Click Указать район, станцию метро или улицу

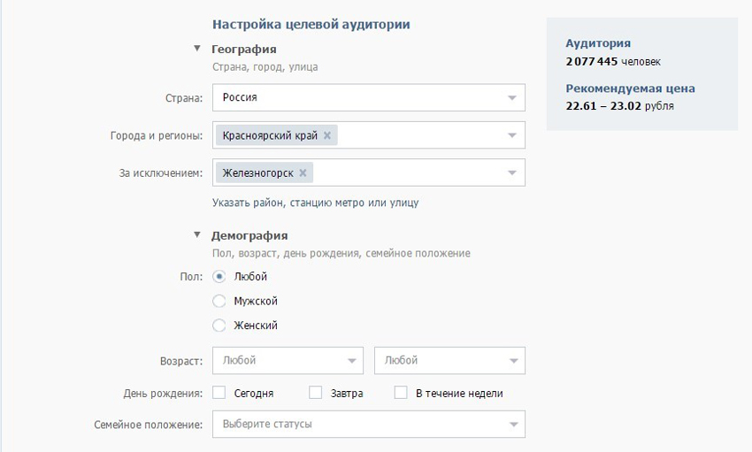315,203
